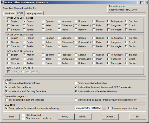Toggle Include Windows Defender definitions
Viewport: 149px width, 123px height.
point(76,91)
